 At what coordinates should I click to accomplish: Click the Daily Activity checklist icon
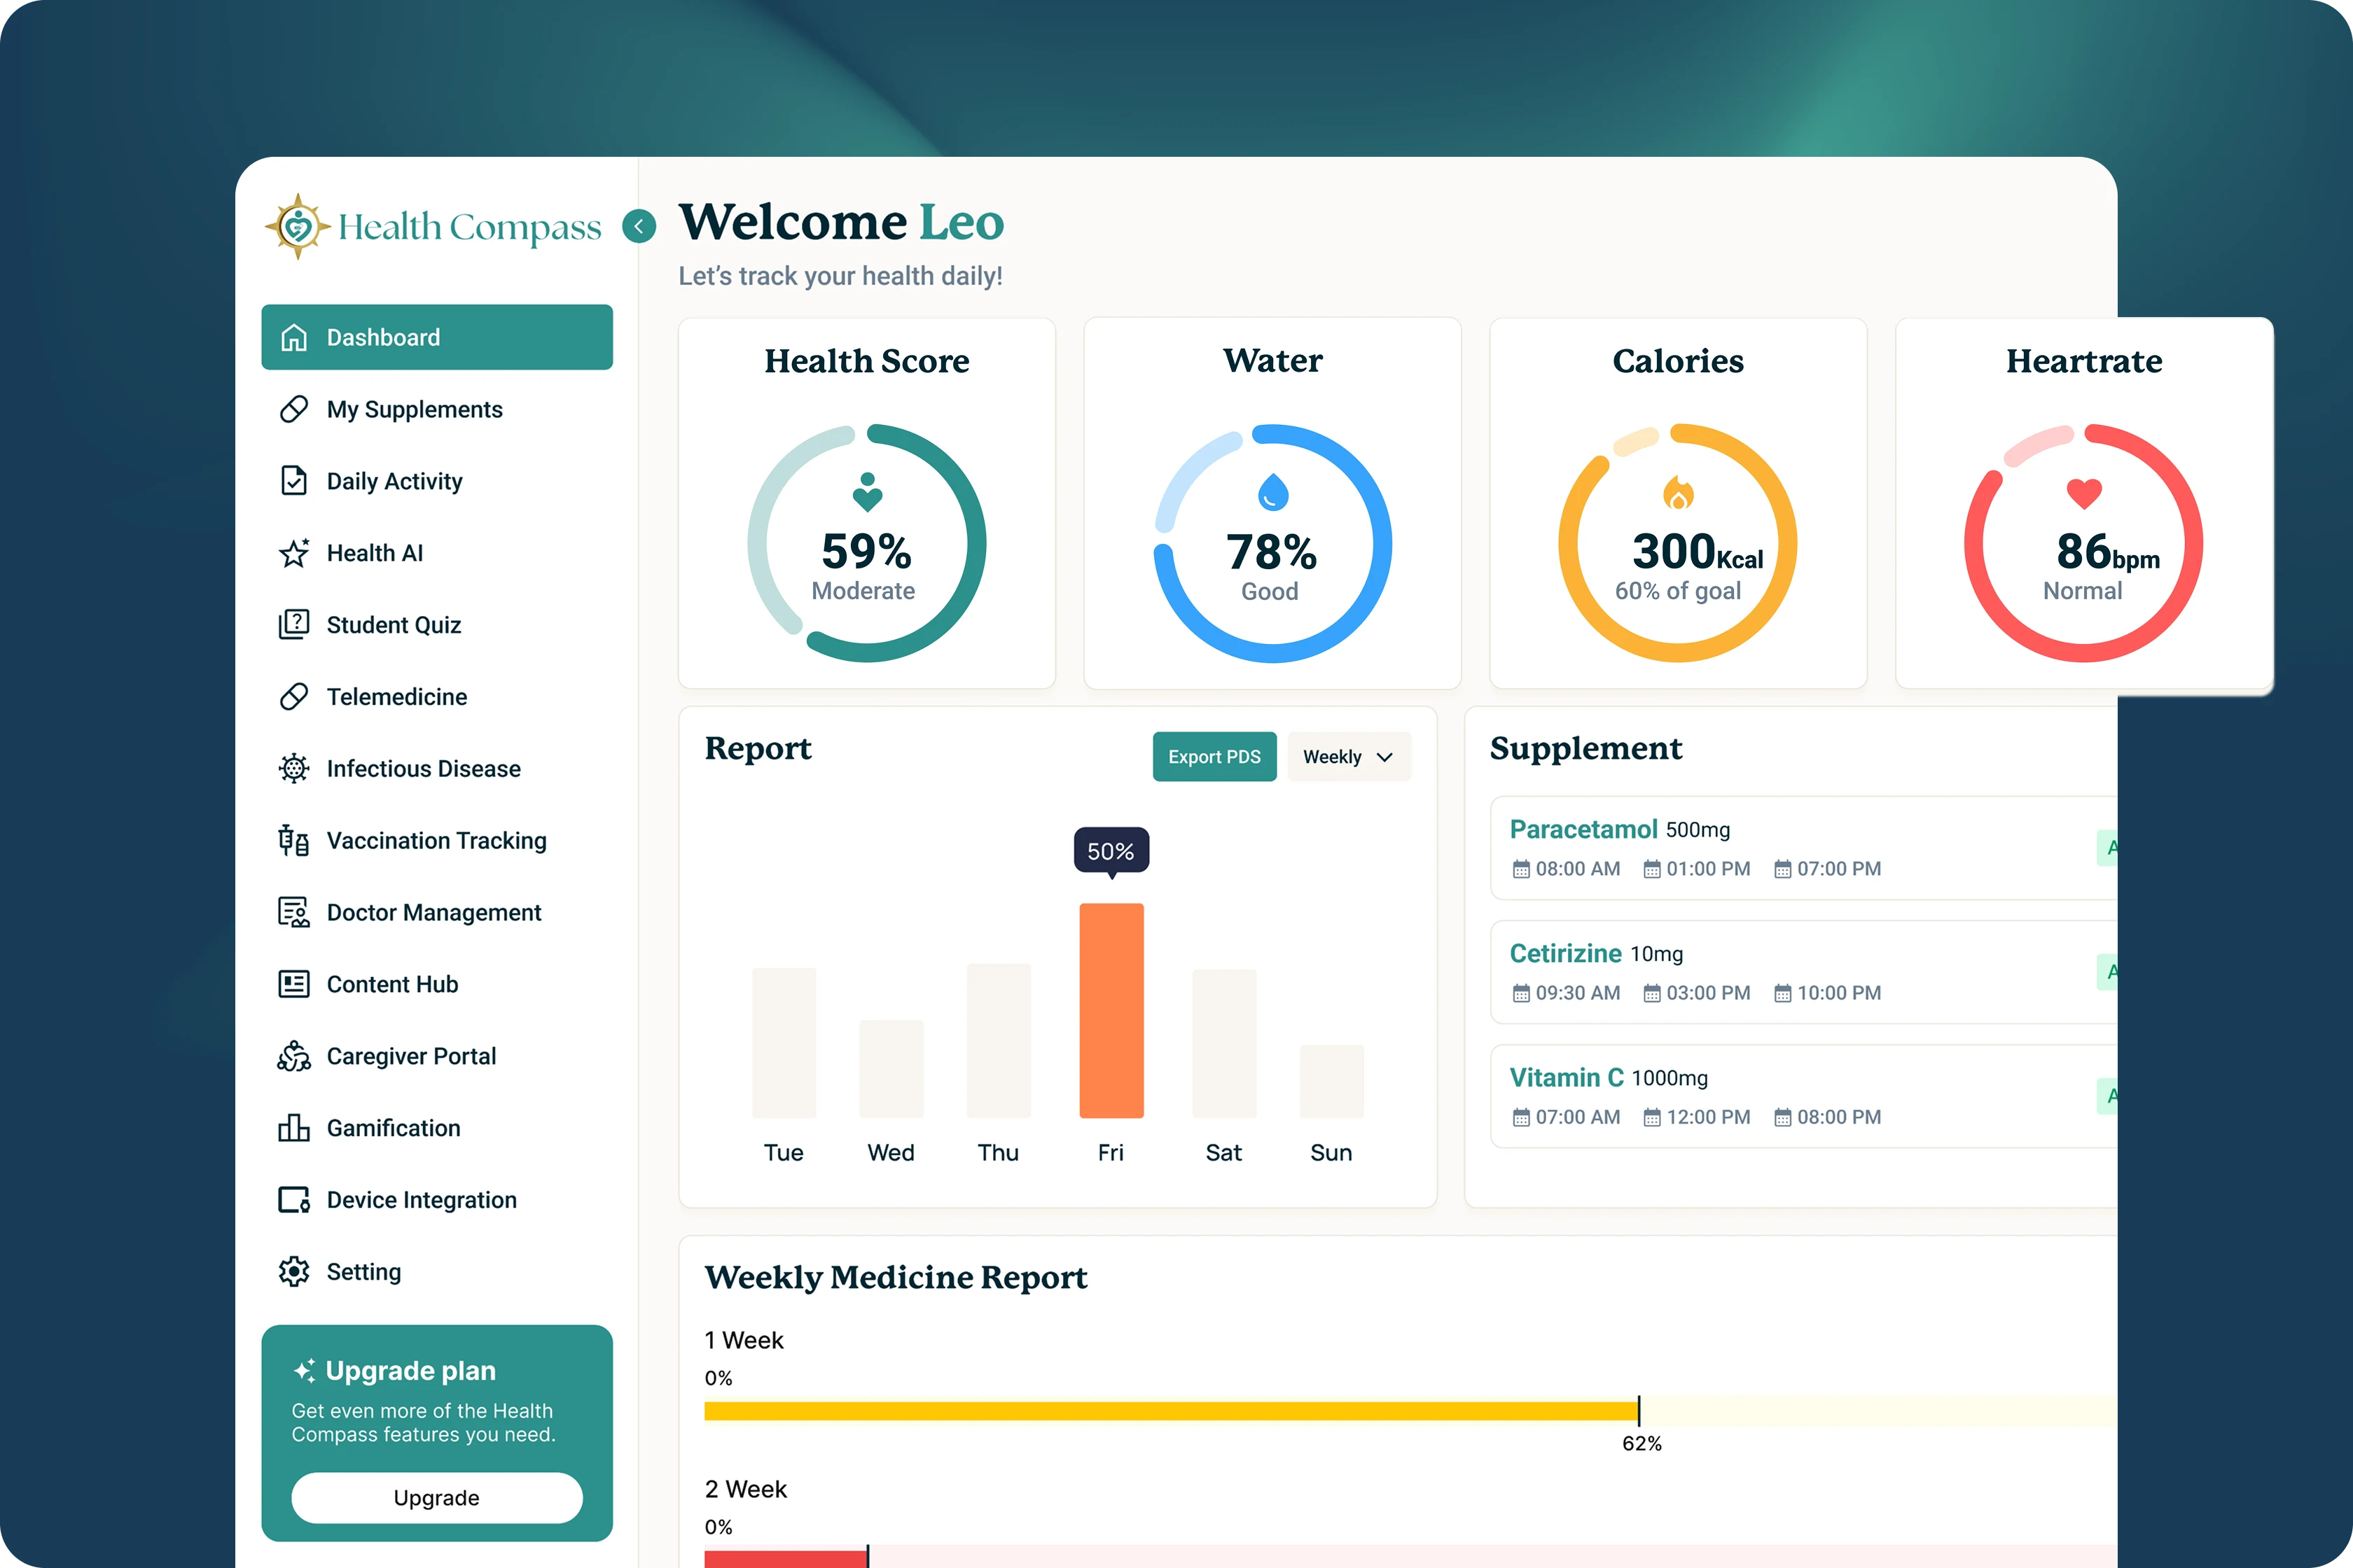(294, 481)
